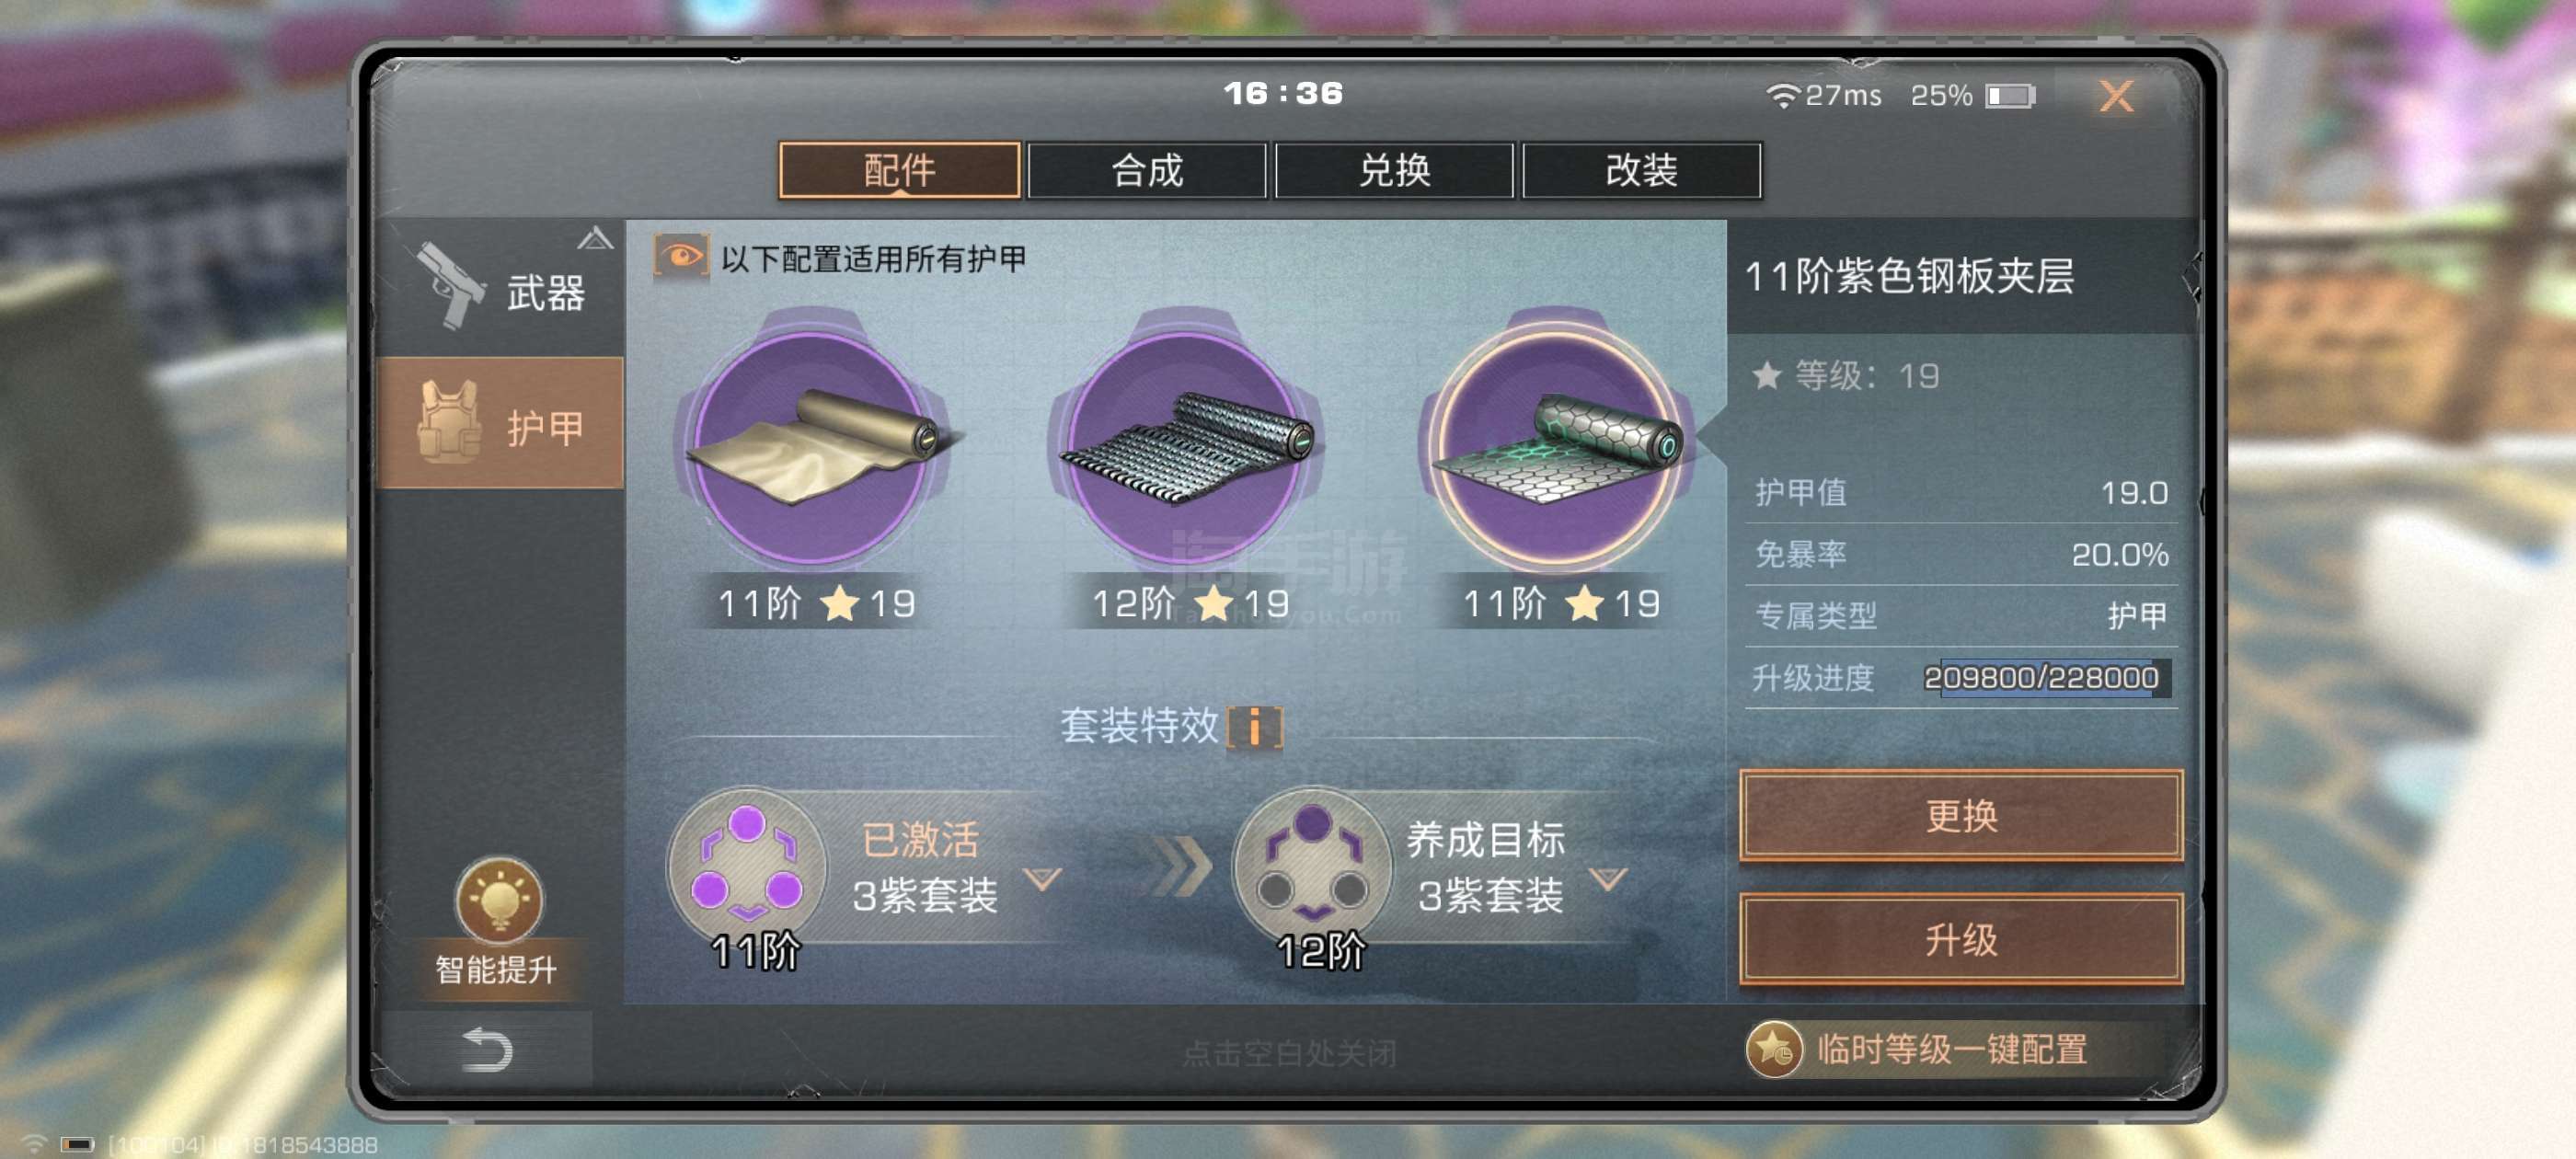The height and width of the screenshot is (1159, 2576).
Task: Open the 改装 tab
Action: (1641, 170)
